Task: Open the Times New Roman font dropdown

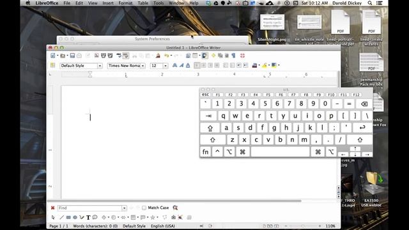Action: pos(143,66)
